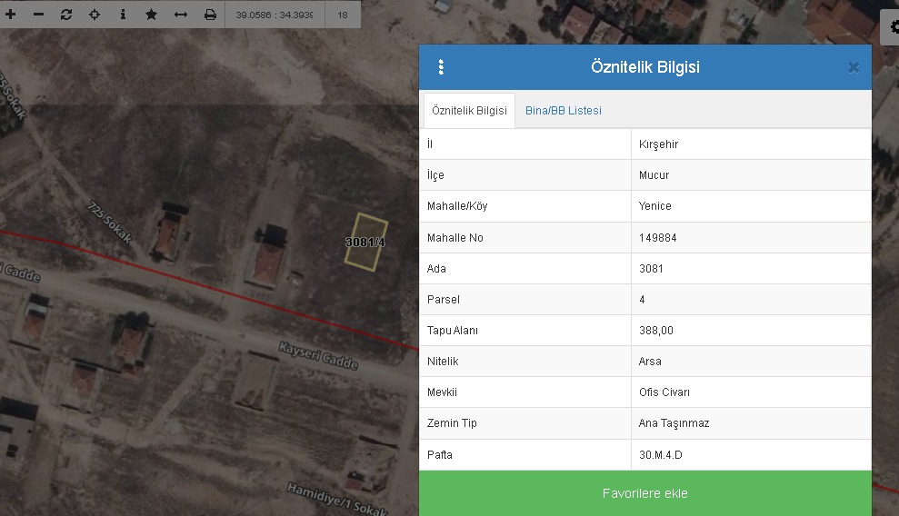The height and width of the screenshot is (516, 899).
Task: Select the Öznitelik Bilgisi tab
Action: click(469, 111)
